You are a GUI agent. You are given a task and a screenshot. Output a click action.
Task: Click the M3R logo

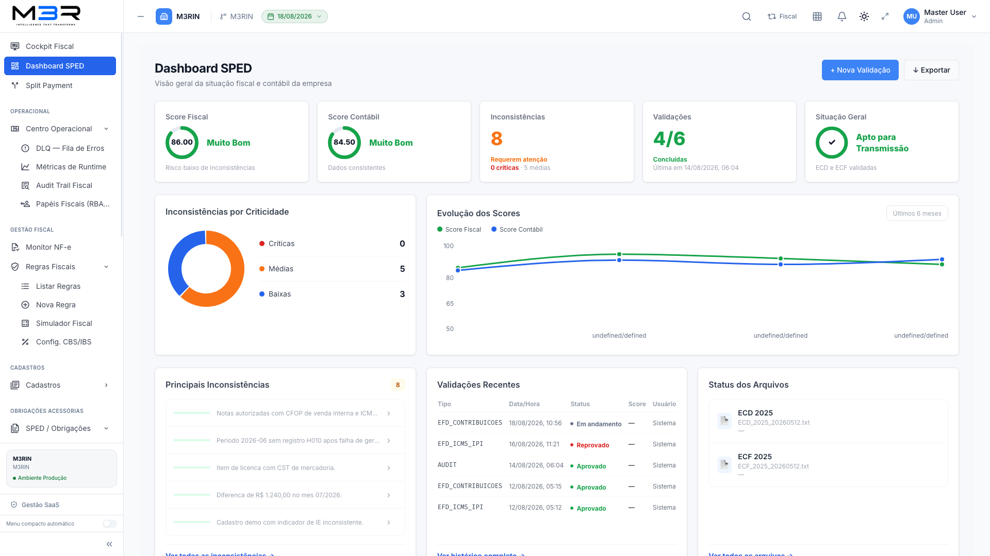pyautogui.click(x=46, y=15)
